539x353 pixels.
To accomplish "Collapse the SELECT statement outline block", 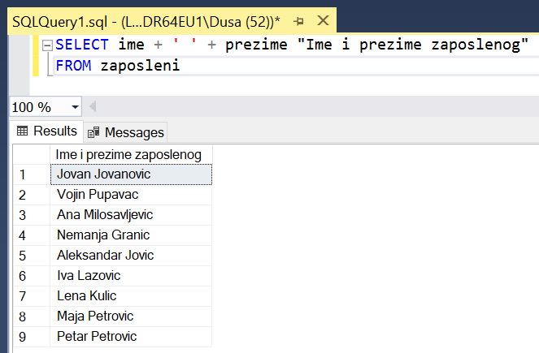I will click(x=46, y=45).
